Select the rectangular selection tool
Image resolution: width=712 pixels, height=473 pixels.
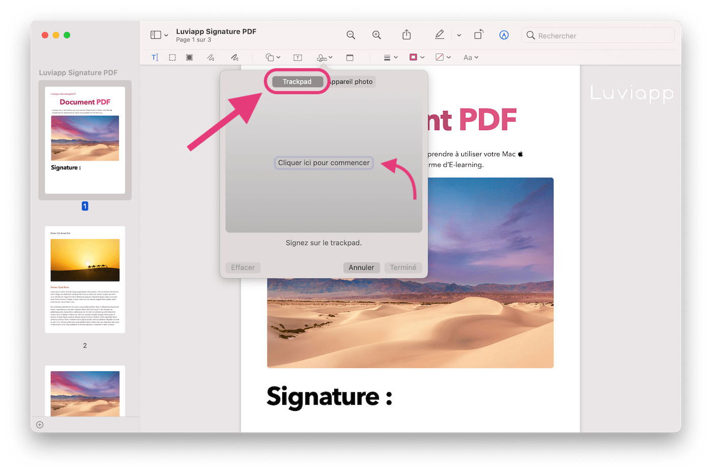(172, 57)
